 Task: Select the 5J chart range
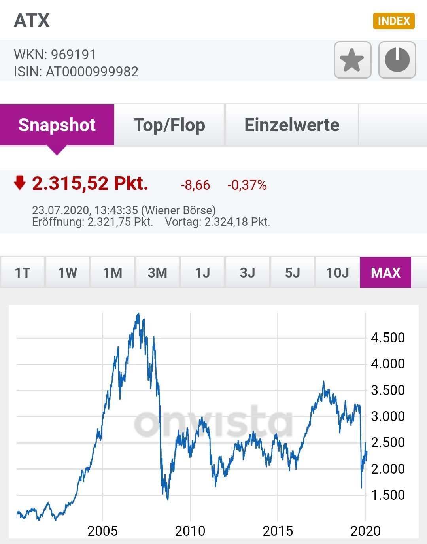pyautogui.click(x=293, y=272)
